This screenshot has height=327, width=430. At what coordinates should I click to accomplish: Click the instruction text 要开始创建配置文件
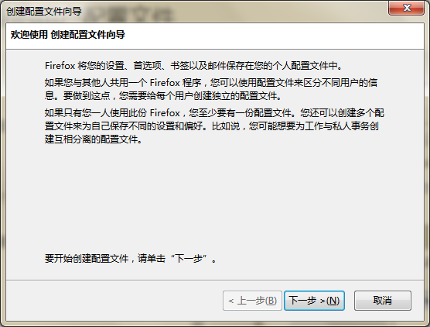point(87,259)
